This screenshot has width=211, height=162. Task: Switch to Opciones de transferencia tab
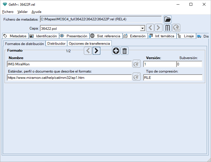[89, 44]
